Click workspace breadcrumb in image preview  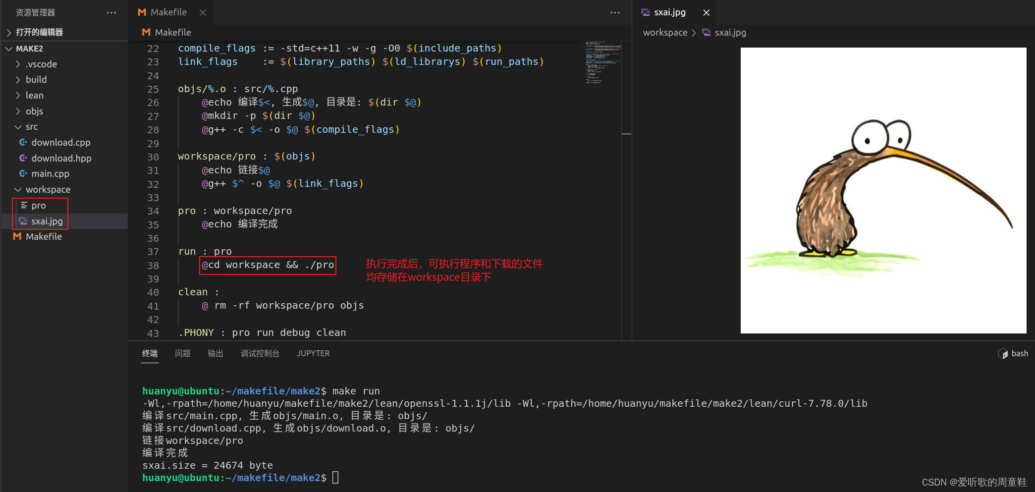tap(665, 32)
